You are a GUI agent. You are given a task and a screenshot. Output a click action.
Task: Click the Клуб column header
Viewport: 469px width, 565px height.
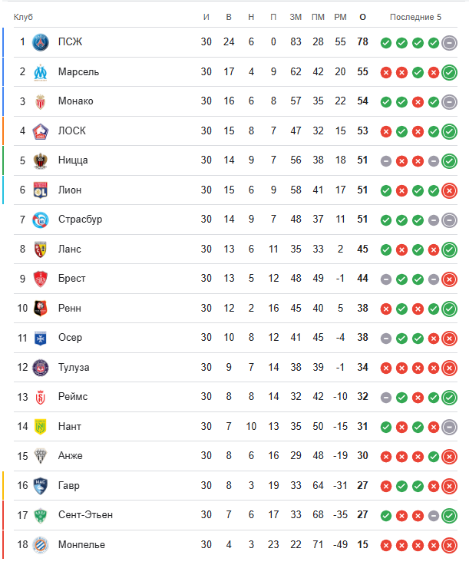pos(24,17)
